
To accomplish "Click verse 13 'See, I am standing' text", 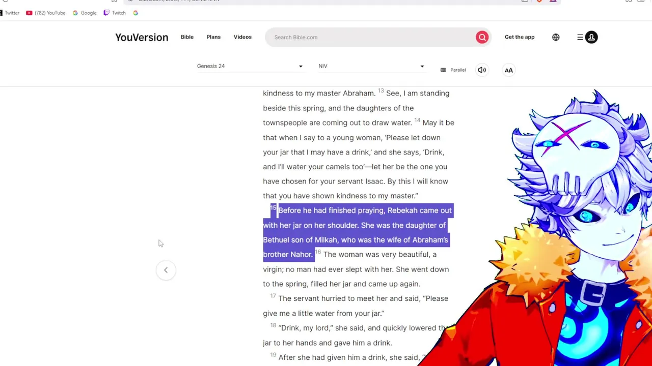I will (x=418, y=93).
